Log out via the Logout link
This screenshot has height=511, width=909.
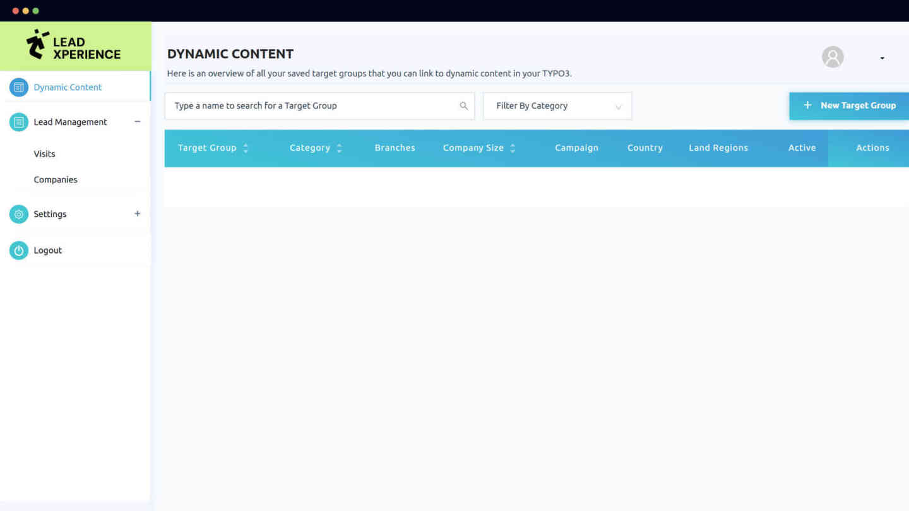48,250
